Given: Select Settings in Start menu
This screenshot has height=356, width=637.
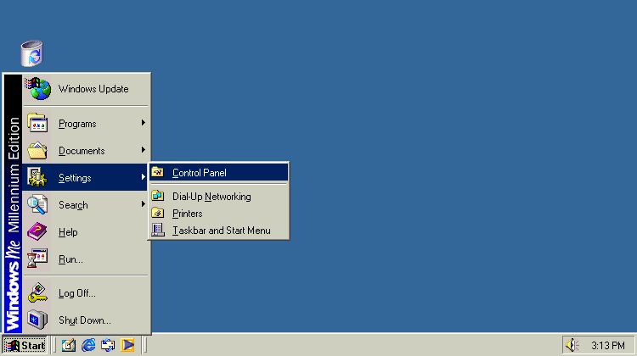Looking at the screenshot, I should tap(86, 178).
